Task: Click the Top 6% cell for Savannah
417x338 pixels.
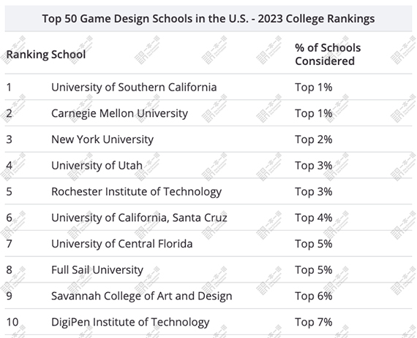Action: tap(314, 296)
